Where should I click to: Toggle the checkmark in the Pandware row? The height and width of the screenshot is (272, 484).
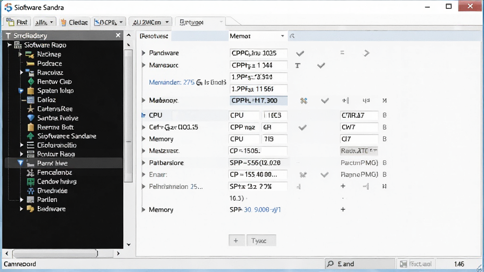click(300, 53)
